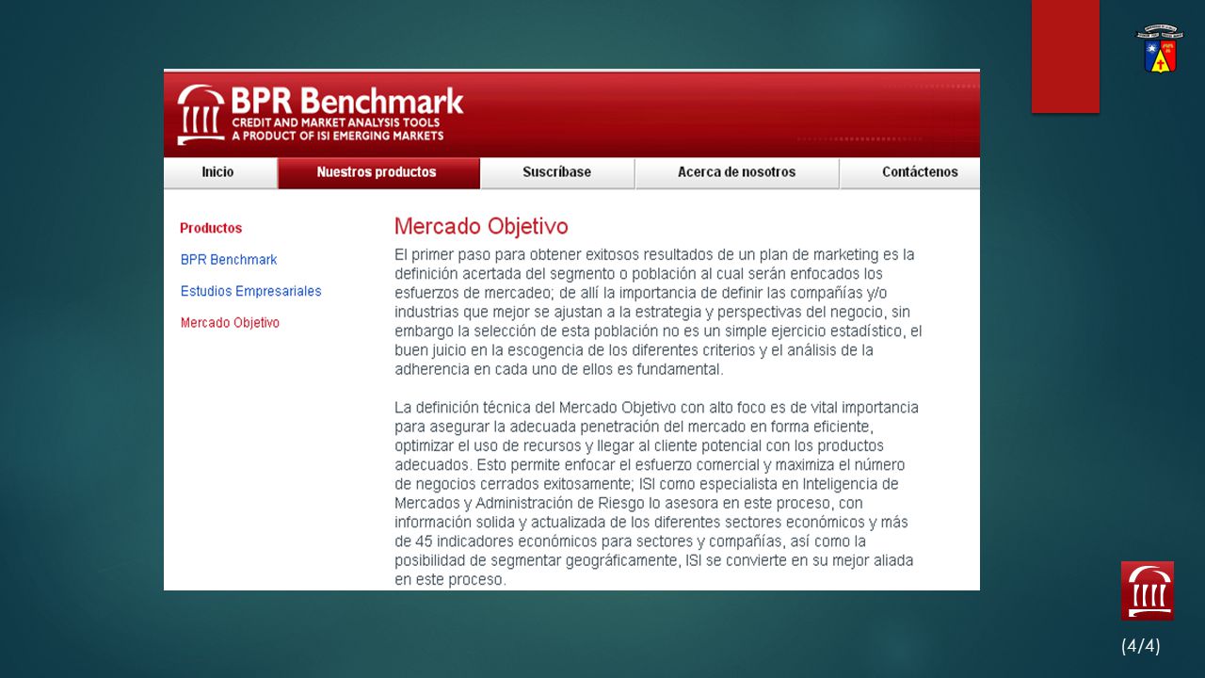Open the Inicio menu tab
Image resolution: width=1205 pixels, height=678 pixels.
pos(218,172)
